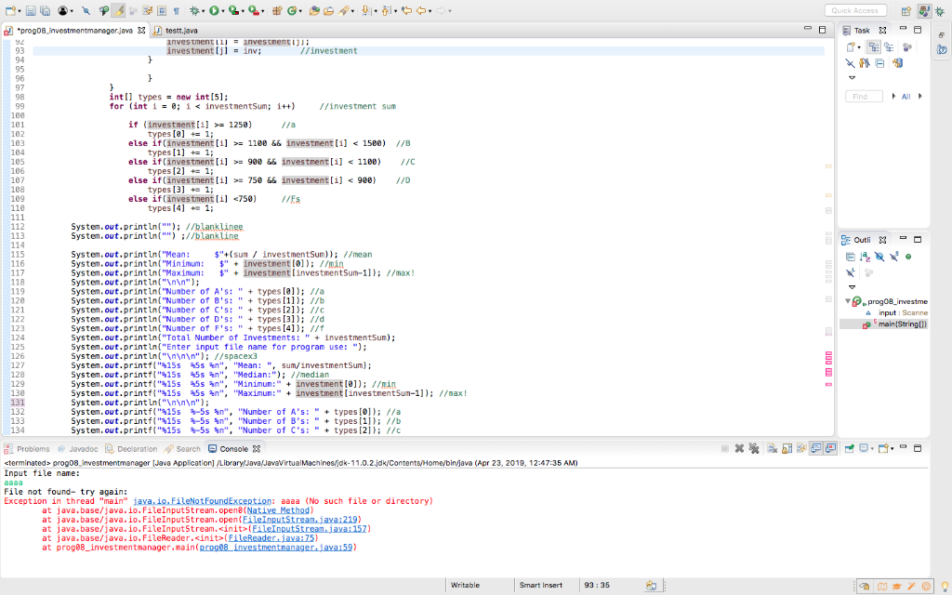The width and height of the screenshot is (952, 595).
Task: Switch to the Declaration tab
Action: pos(131,449)
